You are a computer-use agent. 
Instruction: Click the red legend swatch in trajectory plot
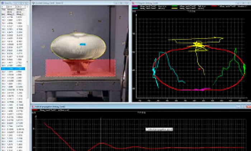214,6
